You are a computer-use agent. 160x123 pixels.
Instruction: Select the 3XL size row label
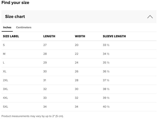tap(5, 89)
